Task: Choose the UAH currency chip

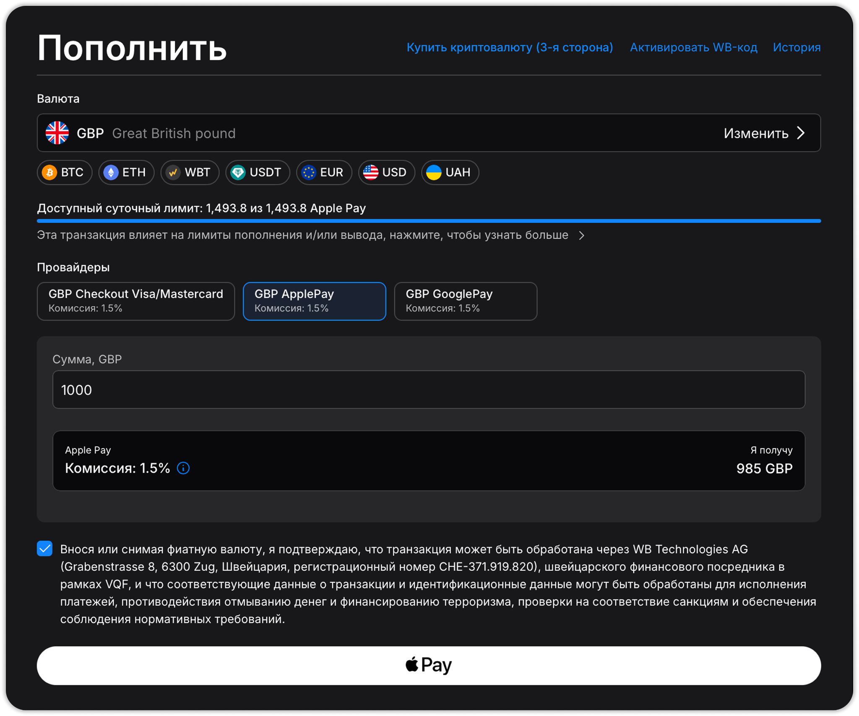Action: pos(450,172)
